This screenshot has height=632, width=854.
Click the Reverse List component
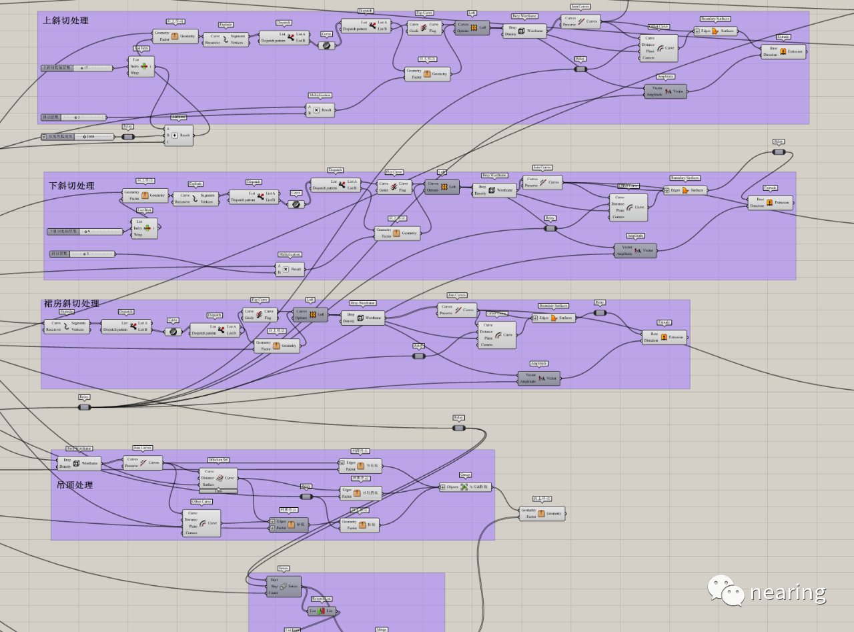click(322, 611)
